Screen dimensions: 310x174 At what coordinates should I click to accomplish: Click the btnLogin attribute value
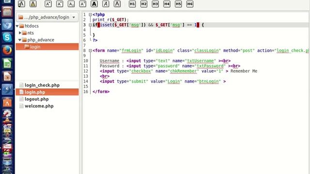(x=209, y=81)
